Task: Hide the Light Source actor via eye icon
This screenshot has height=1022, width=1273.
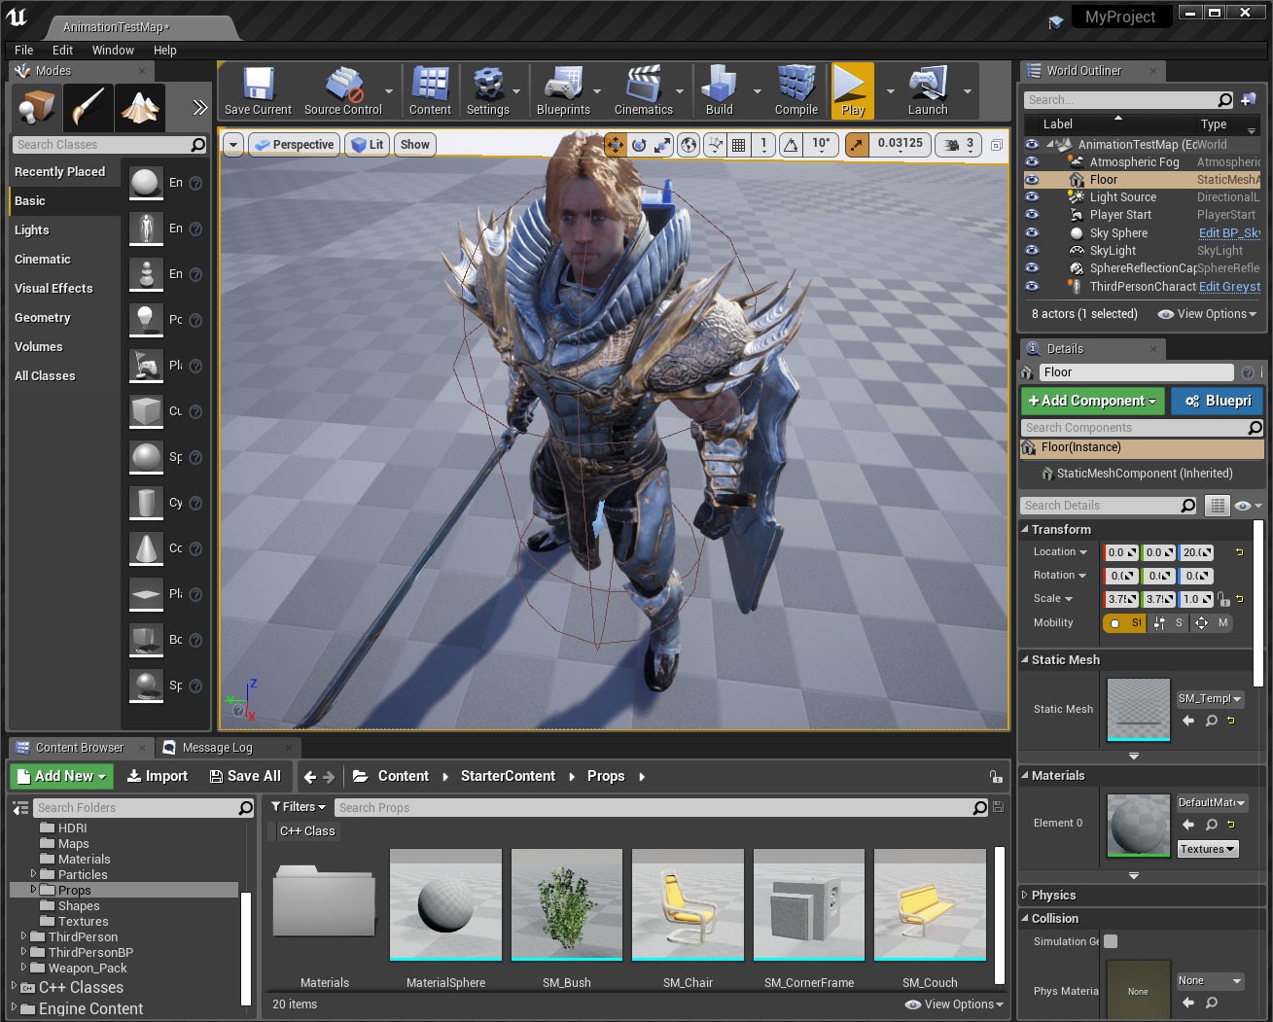Action: click(x=1032, y=197)
